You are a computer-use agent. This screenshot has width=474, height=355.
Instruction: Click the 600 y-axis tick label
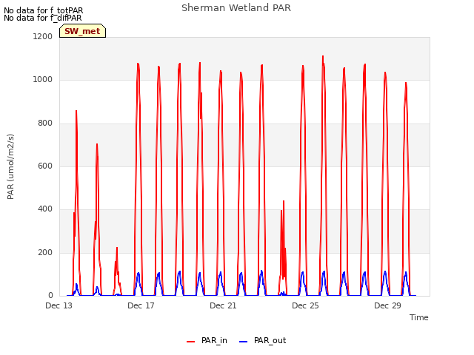click(45, 166)
